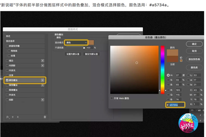
Task: Select the L lightness radio button
Action: click(188, 75)
